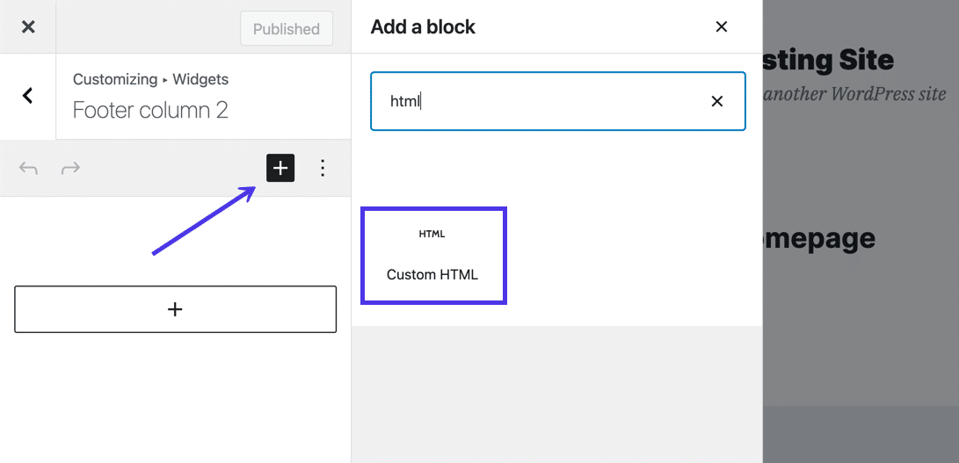
Task: Open the three-dot options menu
Action: (323, 168)
